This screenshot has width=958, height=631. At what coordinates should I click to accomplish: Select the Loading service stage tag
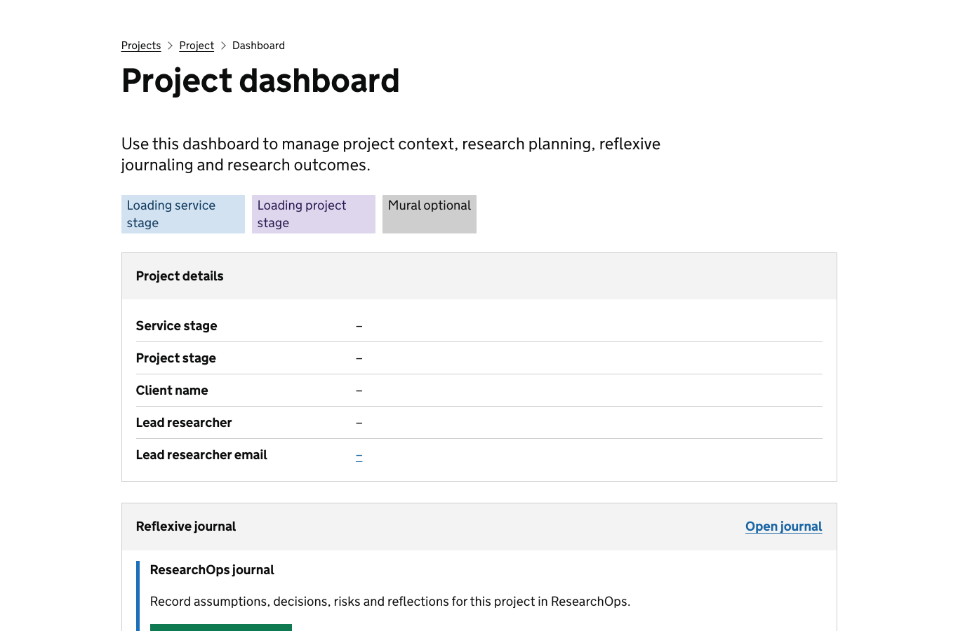(183, 214)
